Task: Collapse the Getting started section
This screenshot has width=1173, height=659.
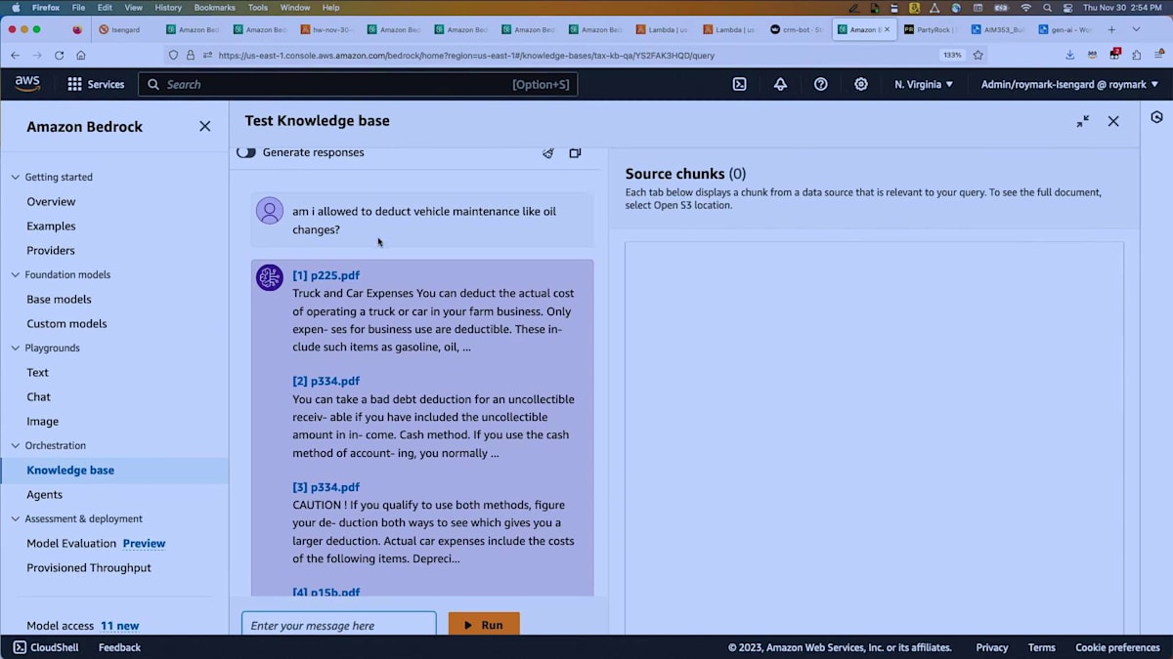Action: pos(15,178)
